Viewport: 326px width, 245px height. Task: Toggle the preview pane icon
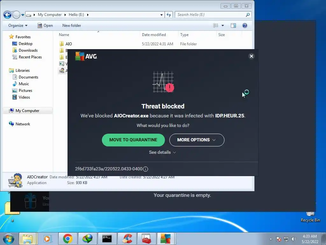(x=233, y=26)
